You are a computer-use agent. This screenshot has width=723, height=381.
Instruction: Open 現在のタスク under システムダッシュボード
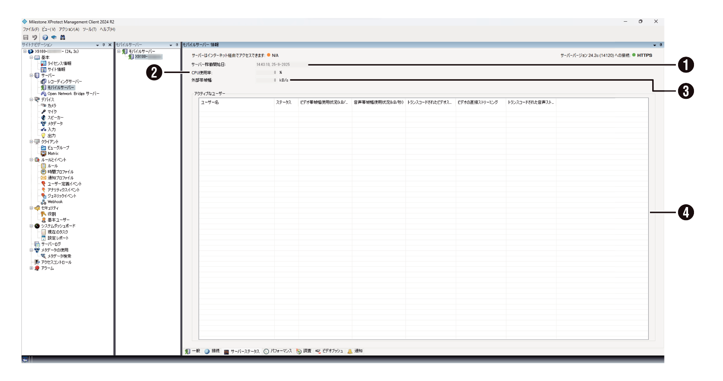click(x=58, y=232)
